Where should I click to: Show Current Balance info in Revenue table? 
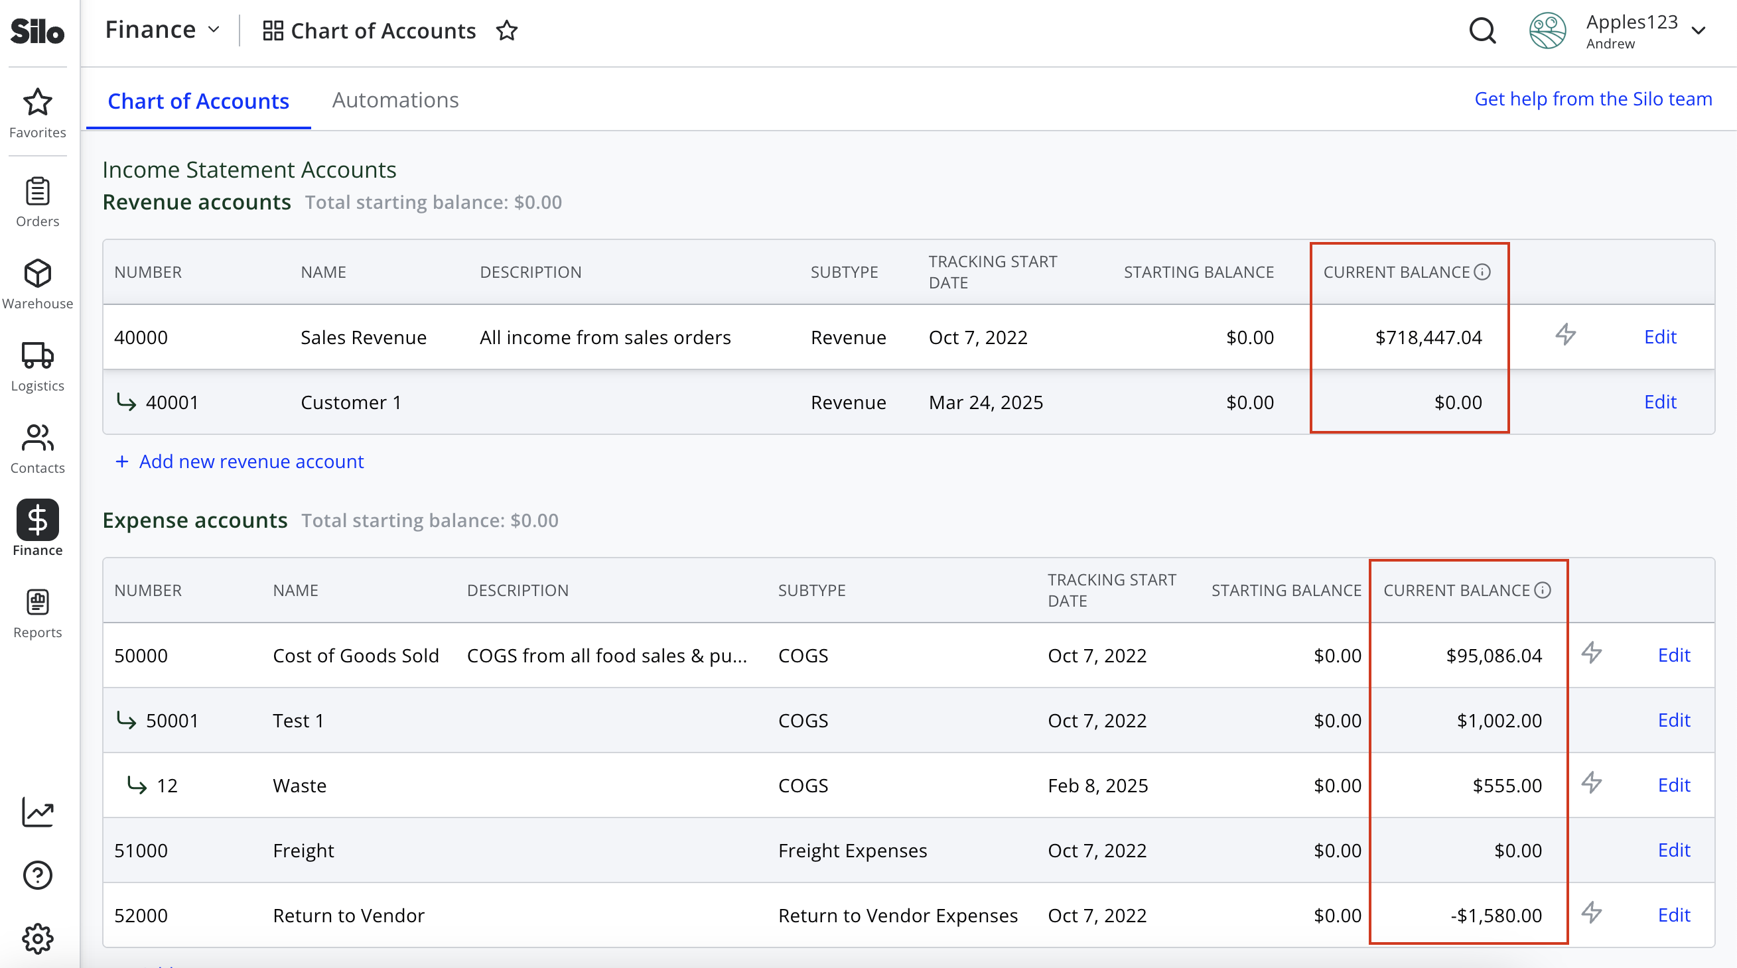(x=1482, y=271)
